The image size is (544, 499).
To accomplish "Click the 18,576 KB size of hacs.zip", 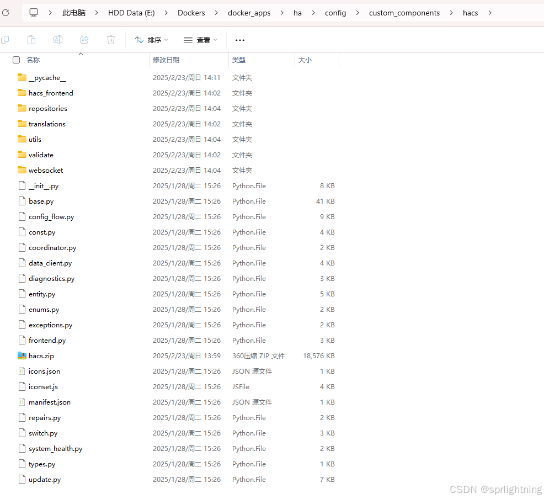I will click(318, 355).
